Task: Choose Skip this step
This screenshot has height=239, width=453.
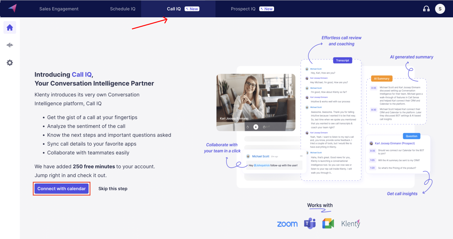Action: [x=113, y=189]
